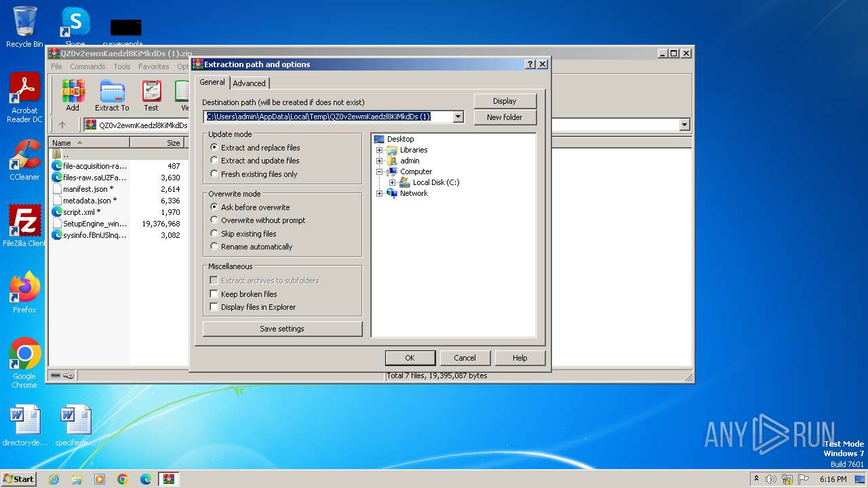Enable Display files in Explorer checkbox

[214, 307]
